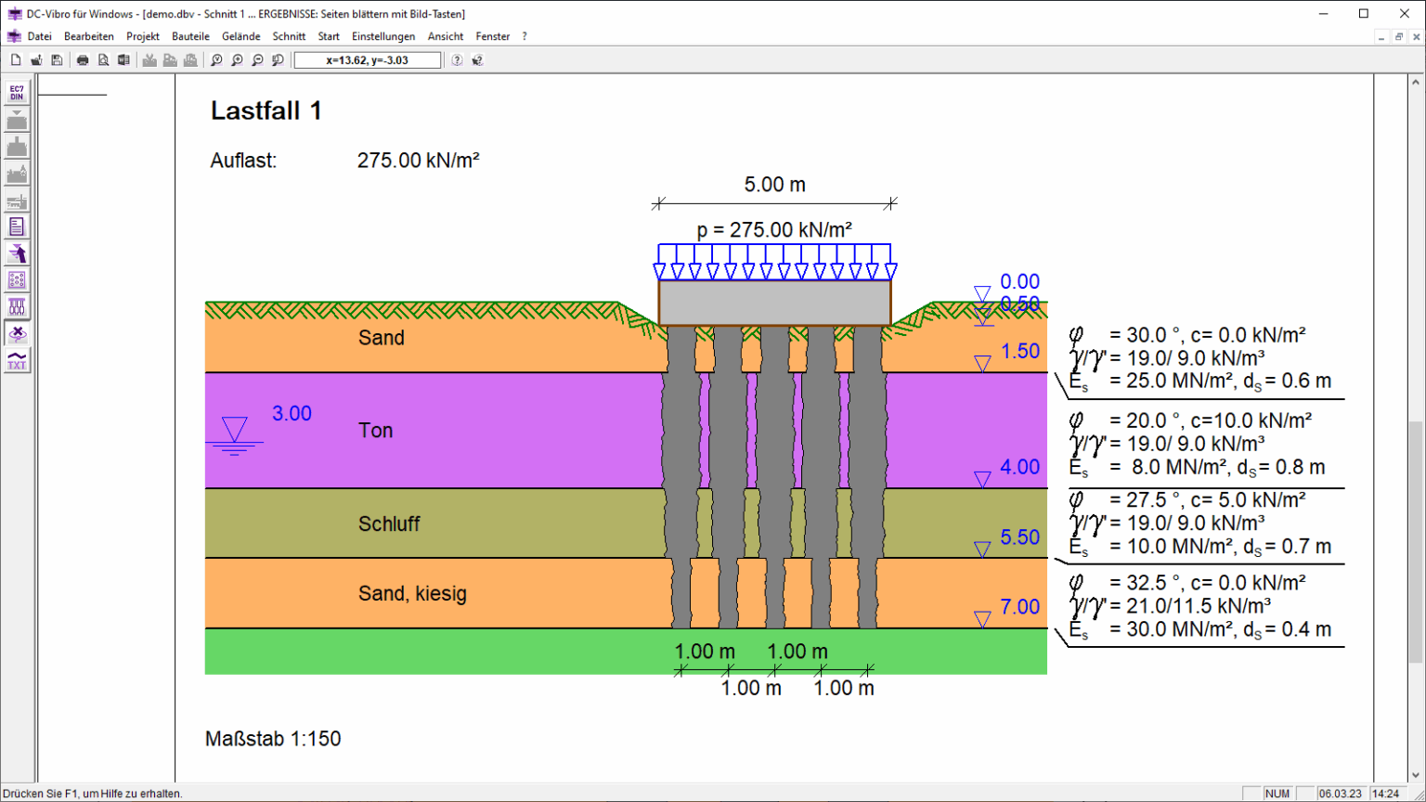1426x802 pixels.
Task: Click the vertical scrollbar down arrow
Action: click(x=1417, y=775)
